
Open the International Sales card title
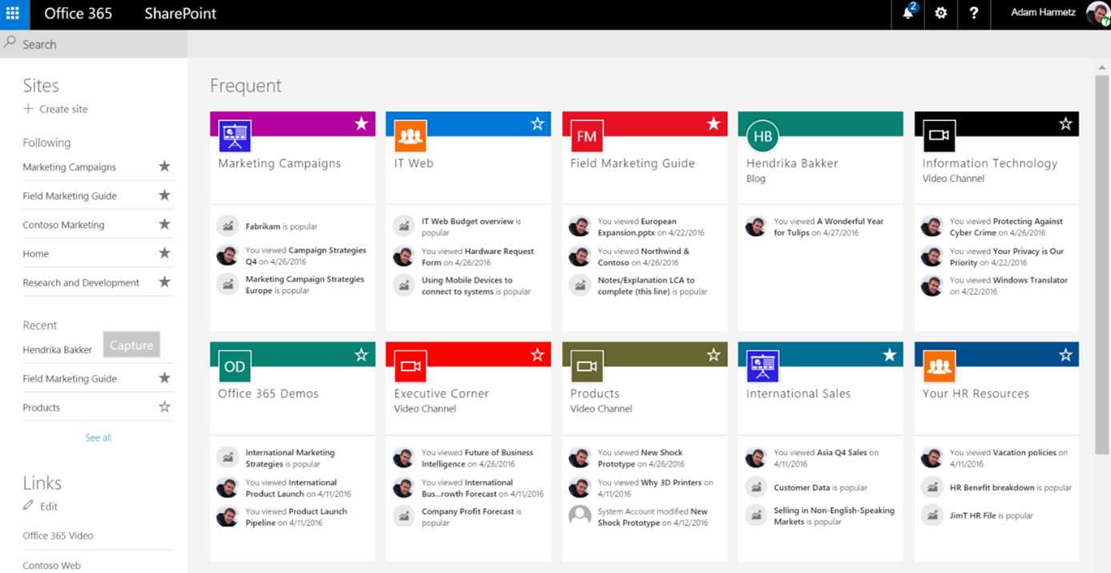point(798,393)
